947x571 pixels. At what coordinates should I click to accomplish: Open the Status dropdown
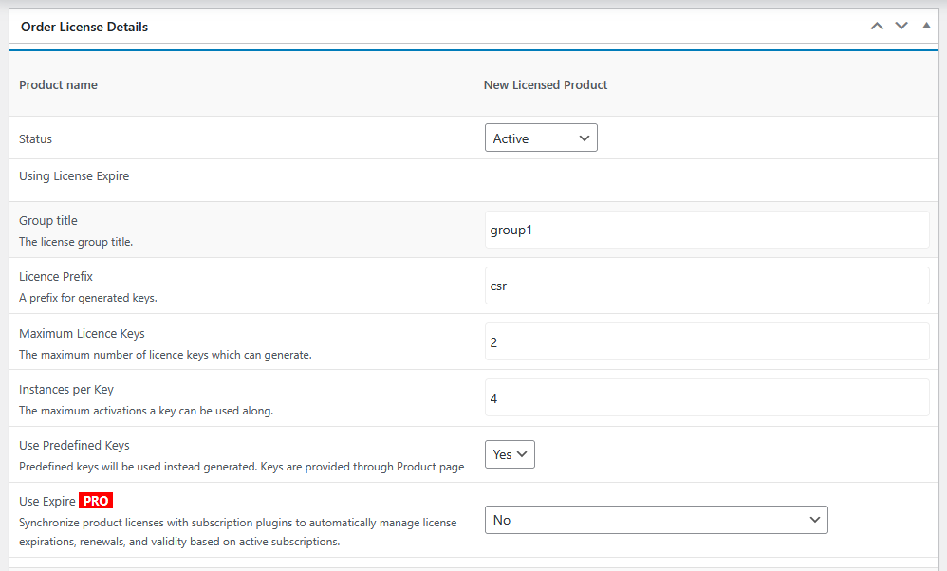click(541, 138)
